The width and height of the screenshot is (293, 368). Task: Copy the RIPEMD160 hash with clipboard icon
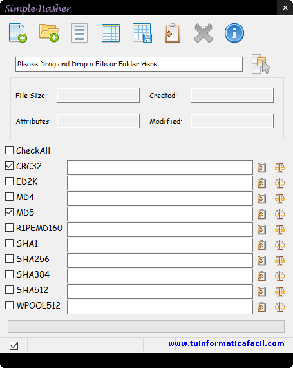click(x=261, y=230)
